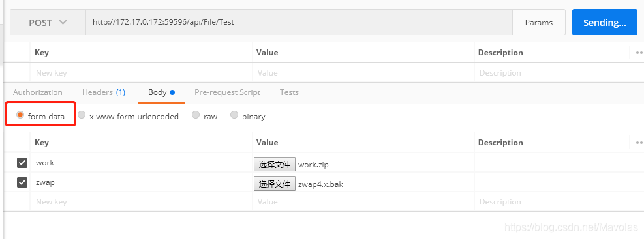644x239 pixels.
Task: Click the work key cell
Action: tap(142, 163)
